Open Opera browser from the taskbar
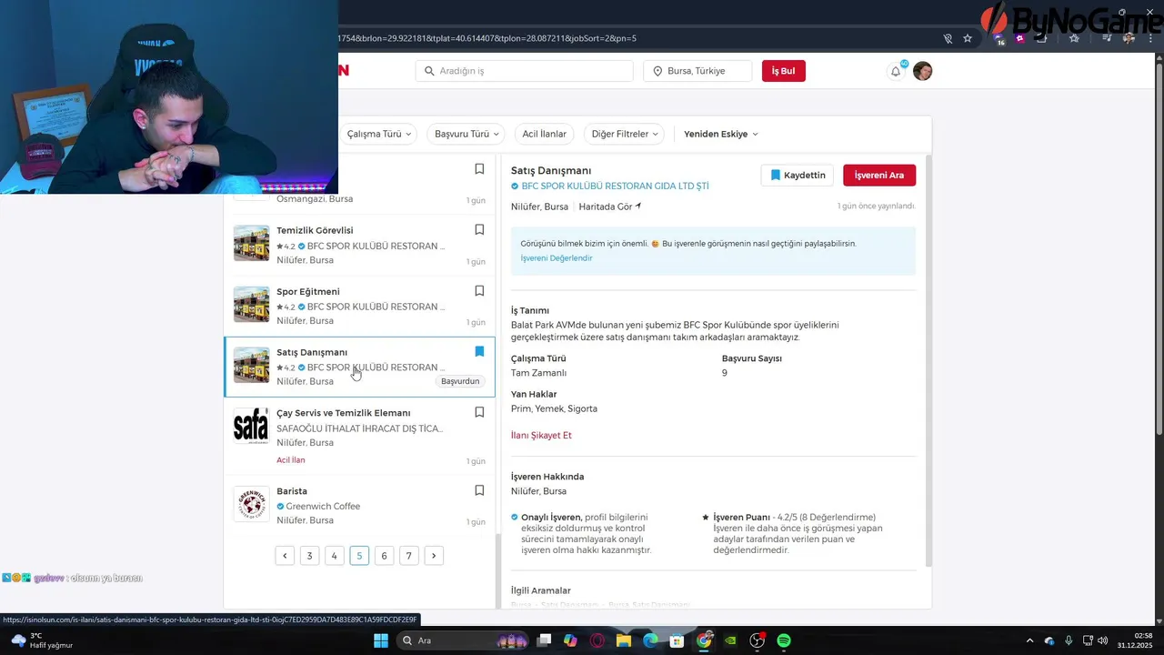This screenshot has width=1164, height=655. tap(597, 640)
